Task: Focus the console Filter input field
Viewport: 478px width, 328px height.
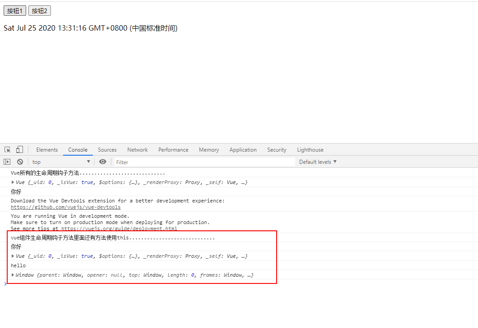Action: point(204,162)
